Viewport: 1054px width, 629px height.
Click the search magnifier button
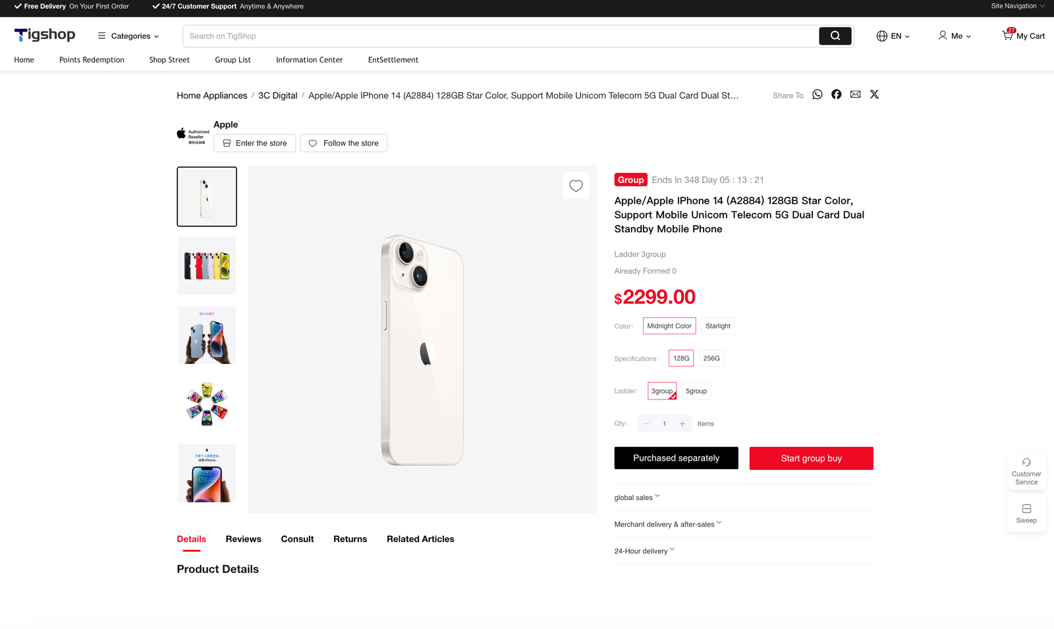pos(835,36)
